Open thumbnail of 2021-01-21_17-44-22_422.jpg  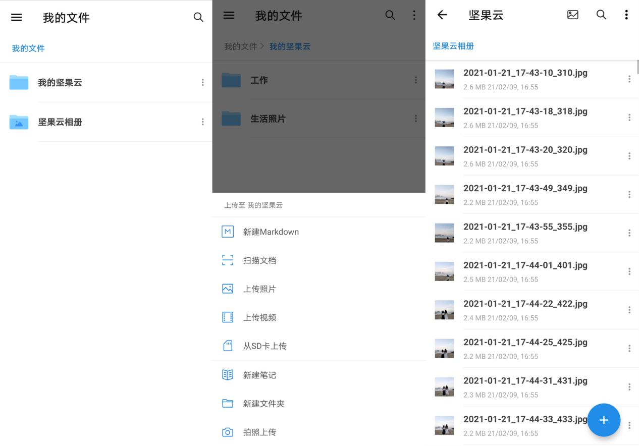444,310
